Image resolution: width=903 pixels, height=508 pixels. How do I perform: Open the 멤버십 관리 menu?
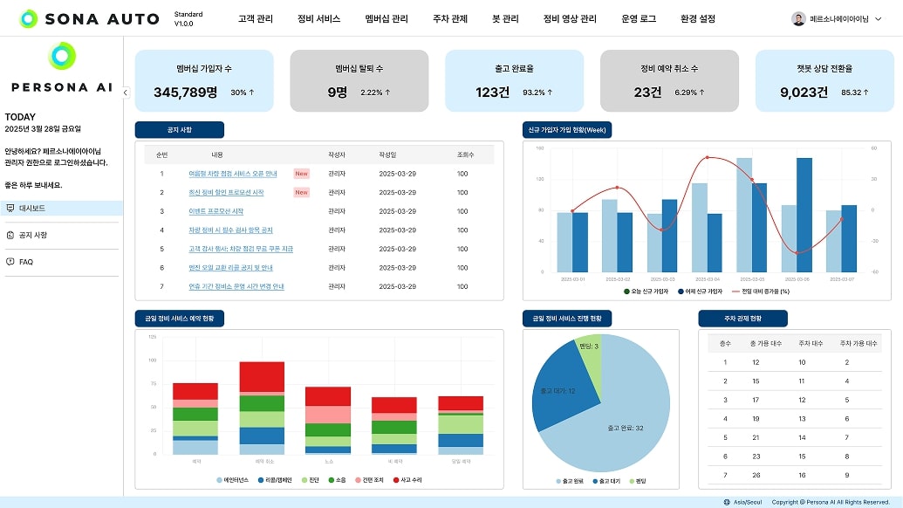[387, 18]
